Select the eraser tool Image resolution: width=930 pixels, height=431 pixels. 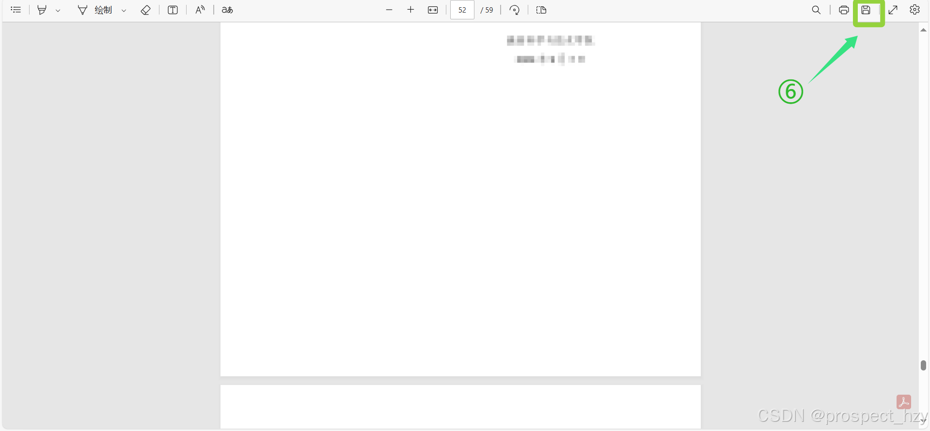point(145,10)
